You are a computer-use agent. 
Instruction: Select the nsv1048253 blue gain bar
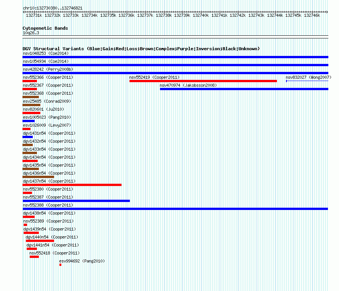tap(175, 57)
